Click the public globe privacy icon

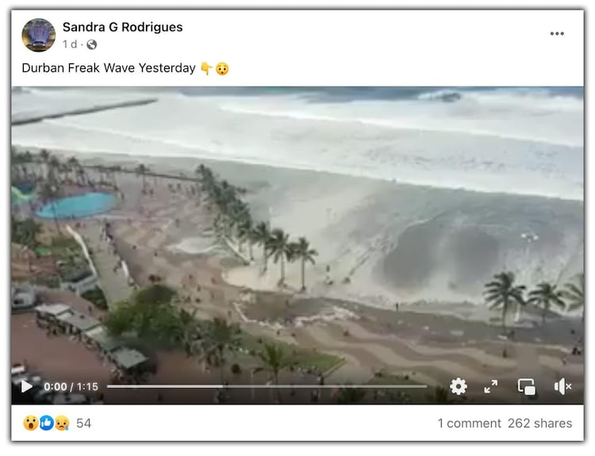(x=91, y=44)
